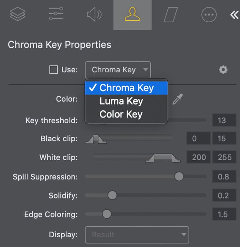Select the chroma key person icon
Screen dimensions: 240x247
pyautogui.click(x=132, y=14)
